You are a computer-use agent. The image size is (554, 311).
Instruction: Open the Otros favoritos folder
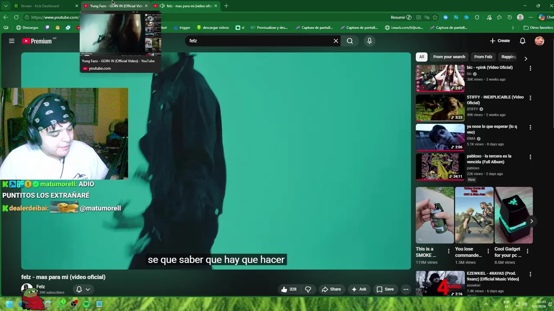click(538, 28)
